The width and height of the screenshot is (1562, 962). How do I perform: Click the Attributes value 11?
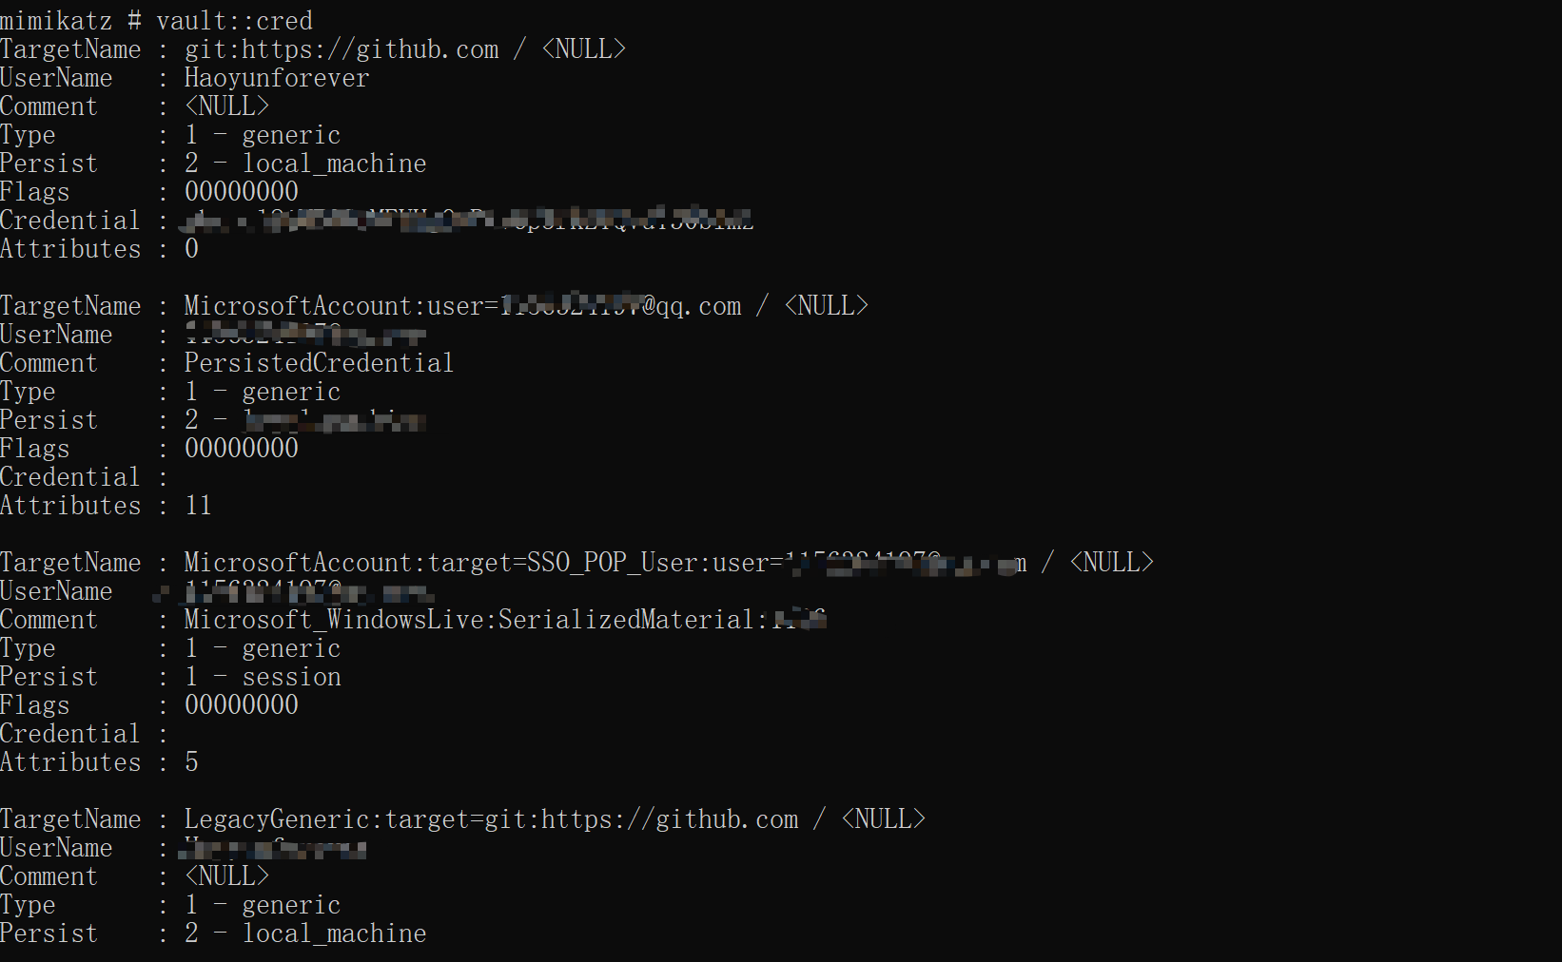point(199,506)
